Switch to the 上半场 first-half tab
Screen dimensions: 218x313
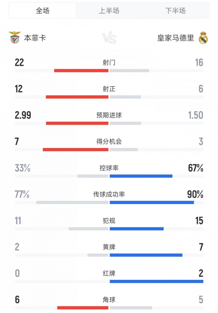tap(109, 11)
